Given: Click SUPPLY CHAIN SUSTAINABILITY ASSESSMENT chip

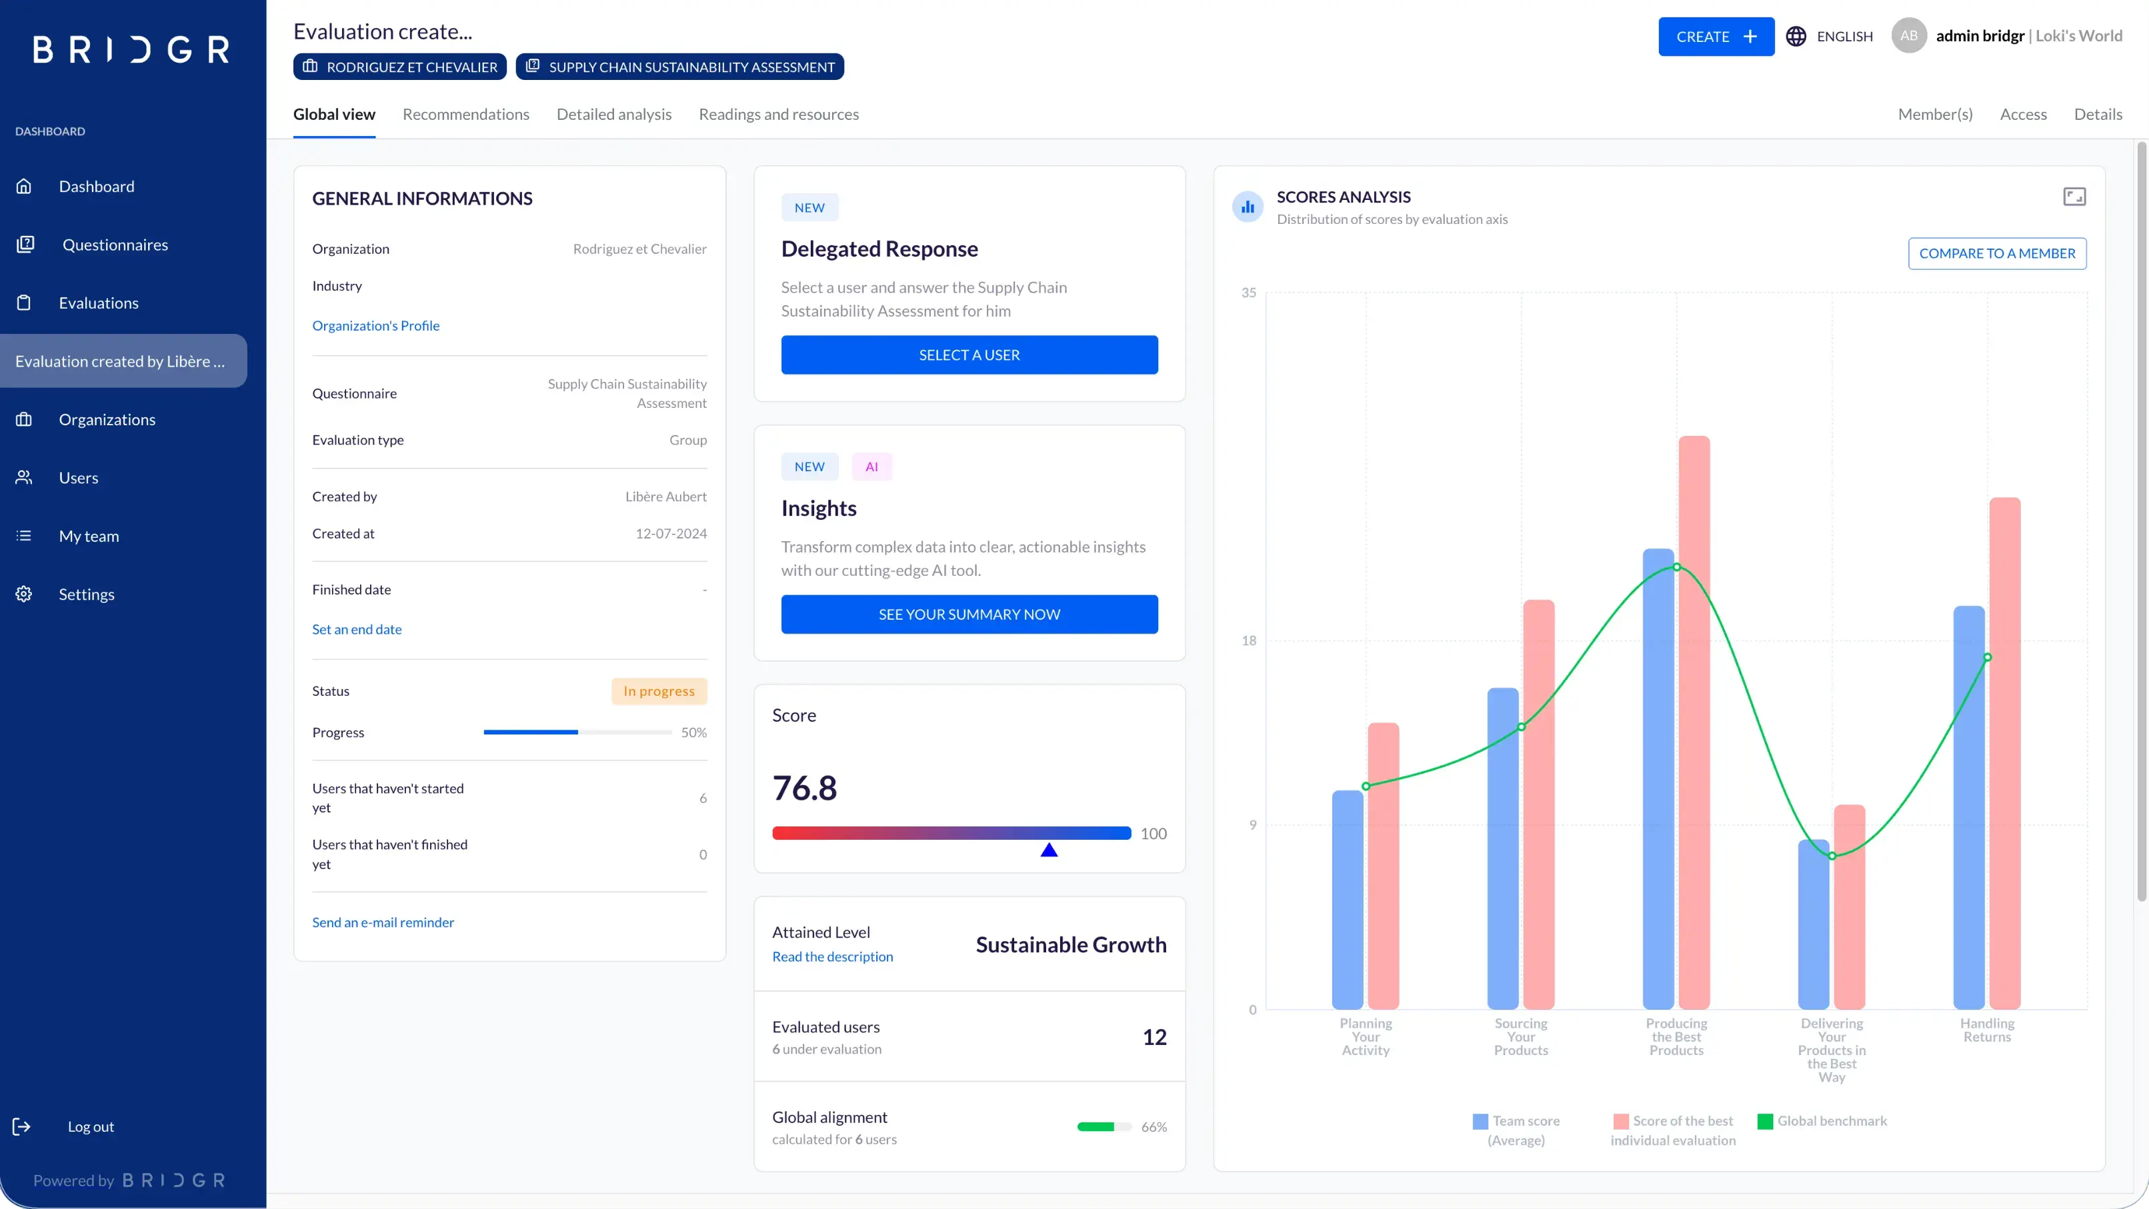Looking at the screenshot, I should [x=680, y=66].
